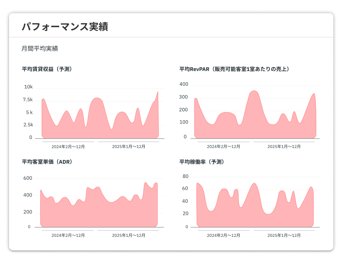Select the 平均賃貸収益（予測） chart title

(47, 69)
